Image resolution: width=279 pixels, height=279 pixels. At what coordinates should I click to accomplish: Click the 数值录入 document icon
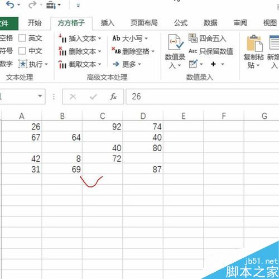coord(175,42)
